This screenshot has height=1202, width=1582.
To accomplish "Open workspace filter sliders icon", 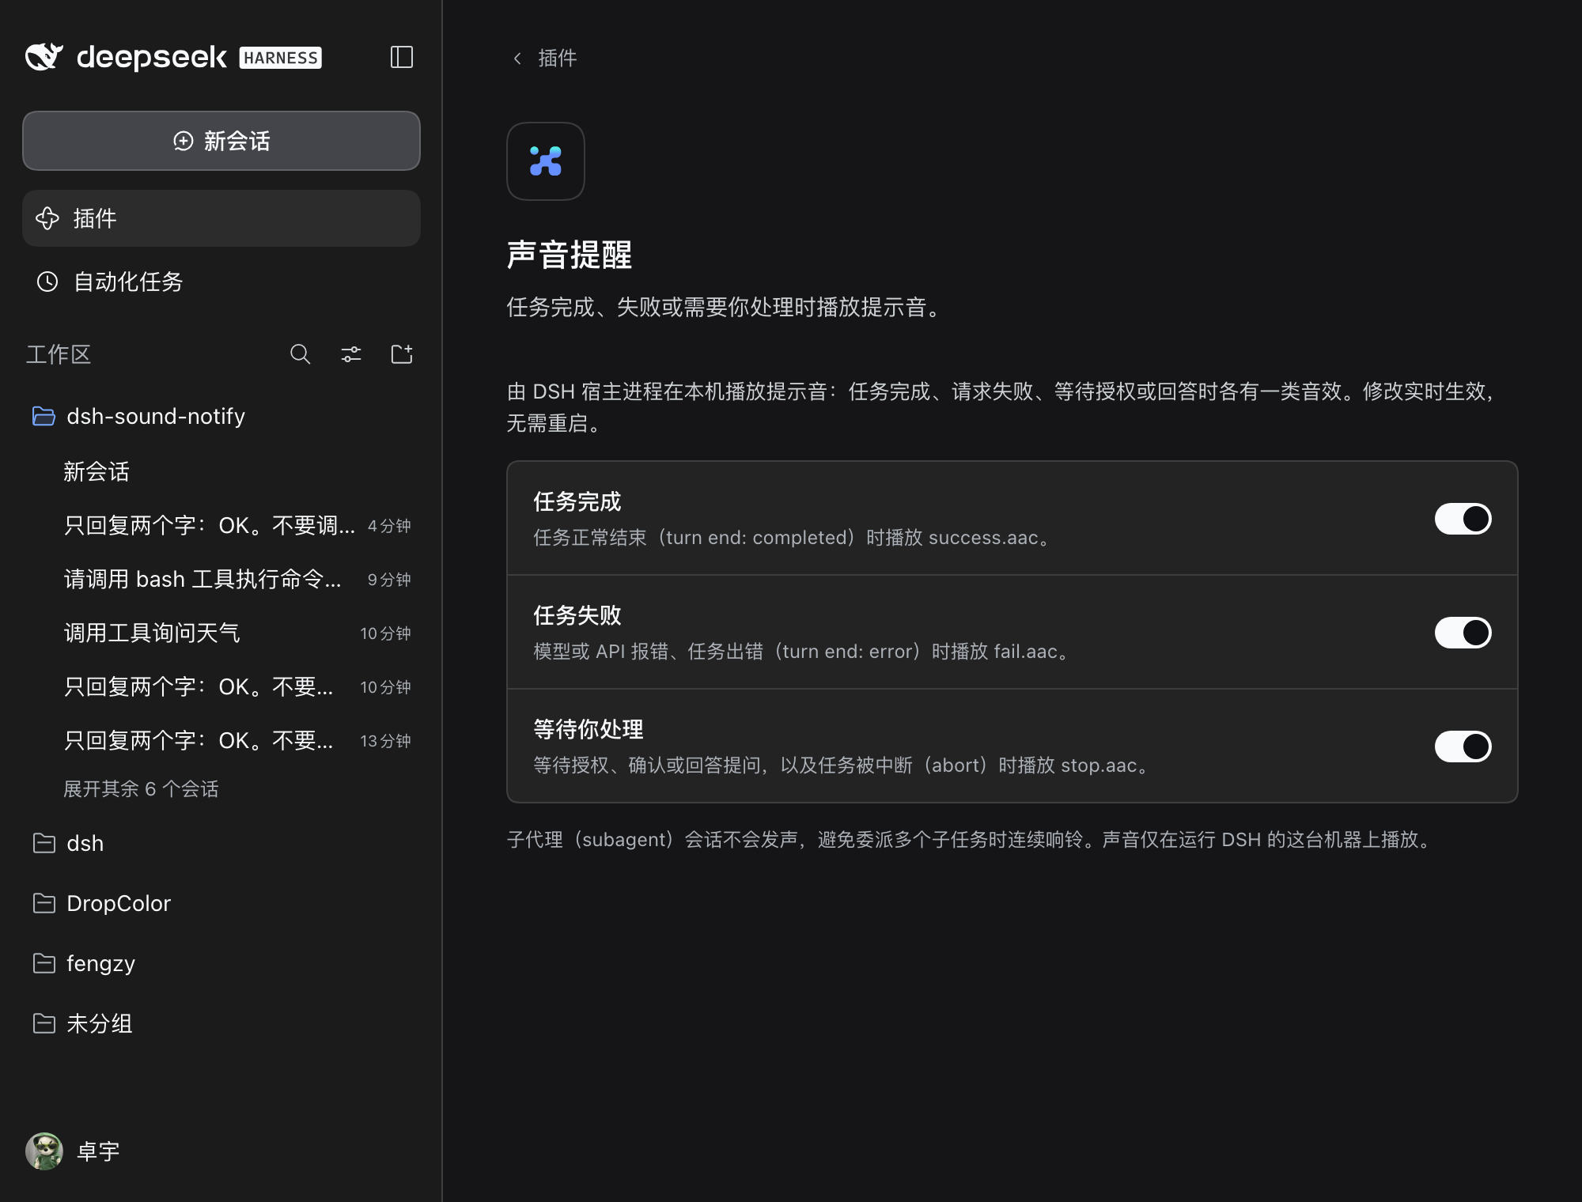I will (351, 354).
